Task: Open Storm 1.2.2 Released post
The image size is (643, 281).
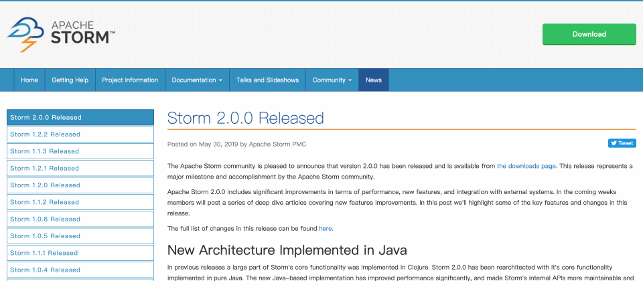Action: click(80, 134)
